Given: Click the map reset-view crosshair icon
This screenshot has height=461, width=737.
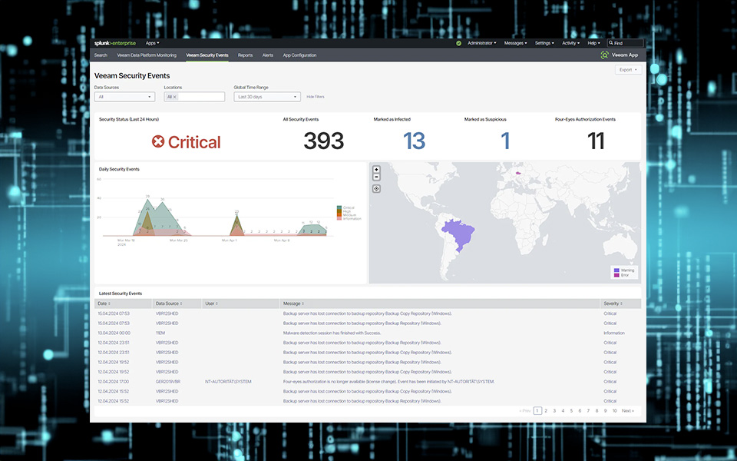Looking at the screenshot, I should coord(376,188).
